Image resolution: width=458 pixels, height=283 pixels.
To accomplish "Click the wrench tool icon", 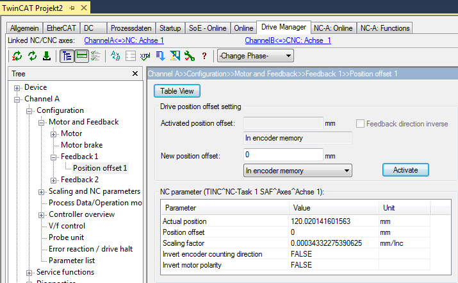I will click(190, 56).
